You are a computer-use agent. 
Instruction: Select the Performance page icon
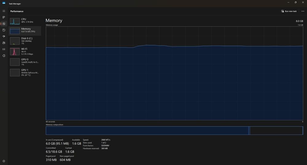[4, 24]
